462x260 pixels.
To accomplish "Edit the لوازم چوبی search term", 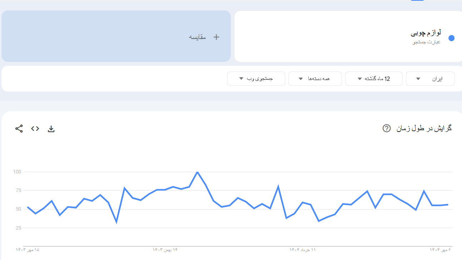I will [x=426, y=34].
